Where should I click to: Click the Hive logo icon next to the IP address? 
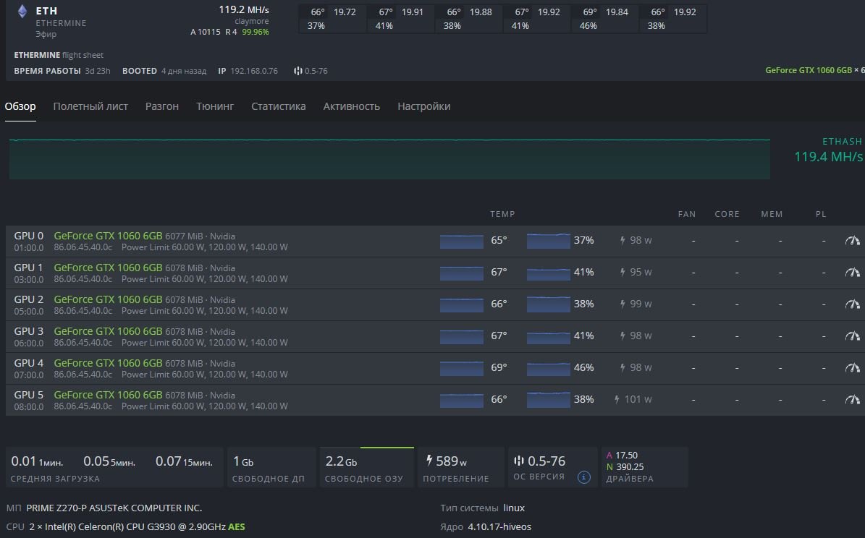point(298,71)
